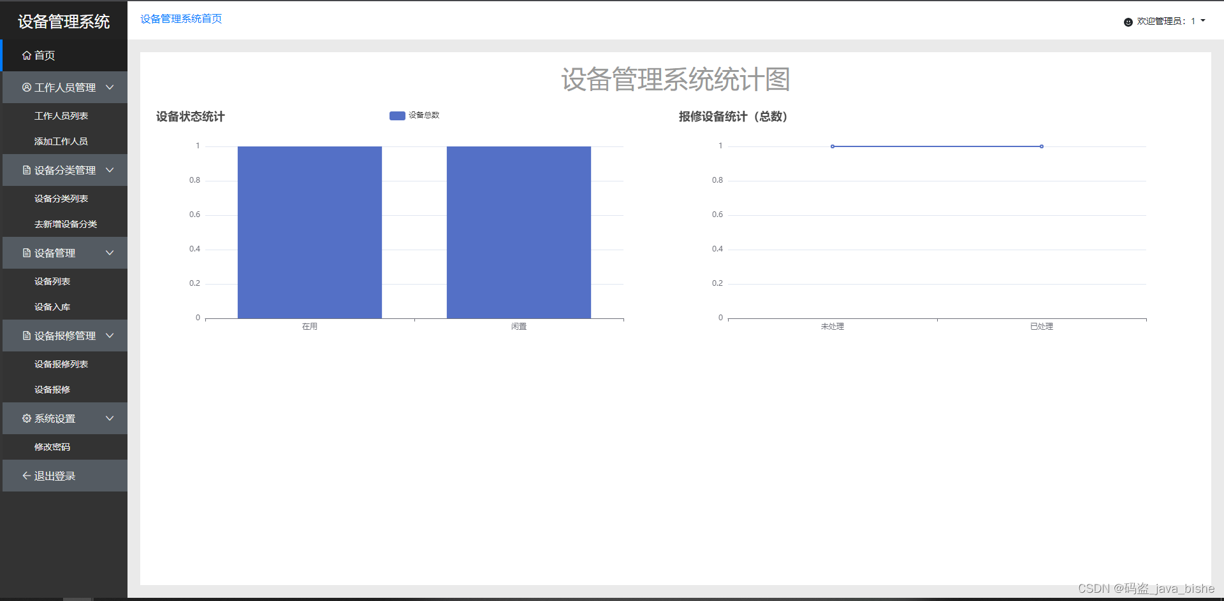Click the 设备报修管理 document icon

click(26, 336)
